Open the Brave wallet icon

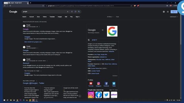(x=170, y=6)
